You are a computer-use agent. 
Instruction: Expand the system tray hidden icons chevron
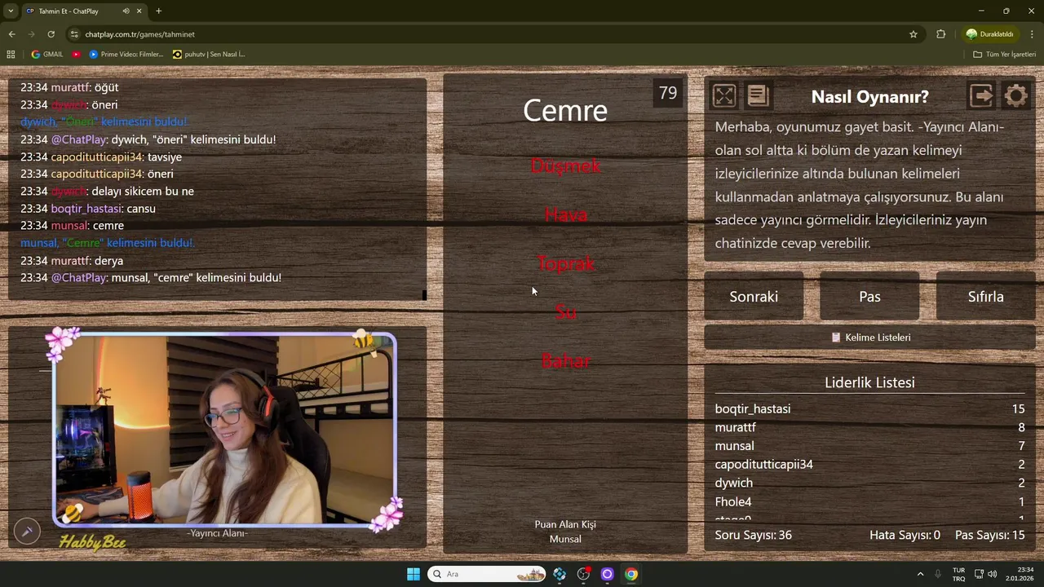[920, 574]
